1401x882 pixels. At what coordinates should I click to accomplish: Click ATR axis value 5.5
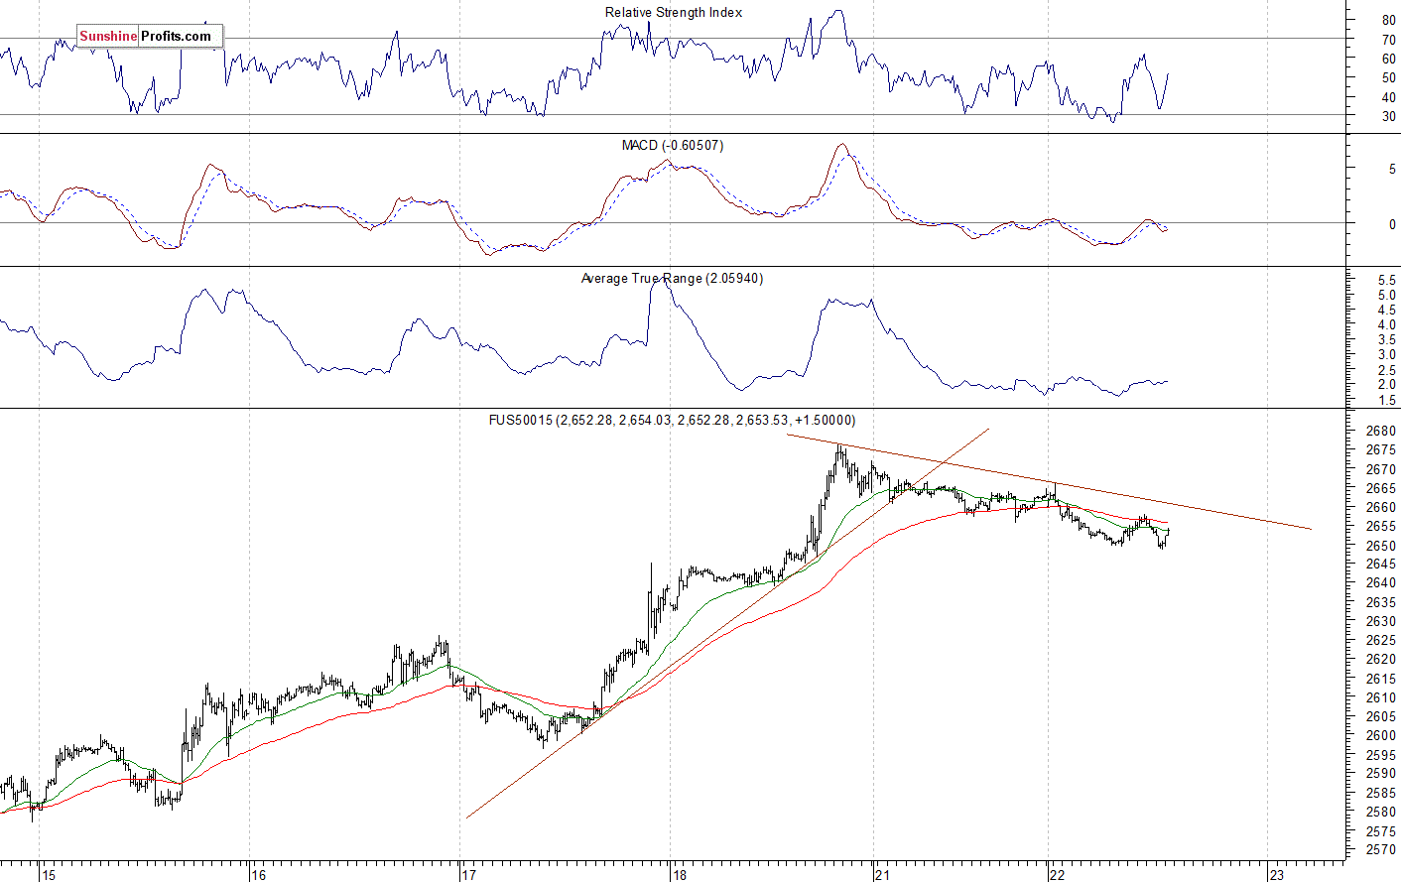(1386, 282)
